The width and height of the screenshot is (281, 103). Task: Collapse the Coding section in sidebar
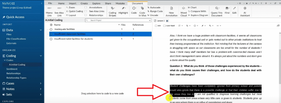[41, 56]
